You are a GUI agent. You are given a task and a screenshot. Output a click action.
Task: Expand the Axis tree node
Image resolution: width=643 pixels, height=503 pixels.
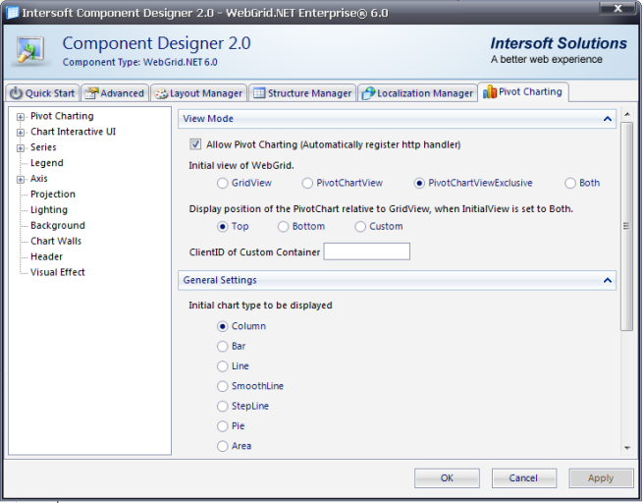(21, 179)
